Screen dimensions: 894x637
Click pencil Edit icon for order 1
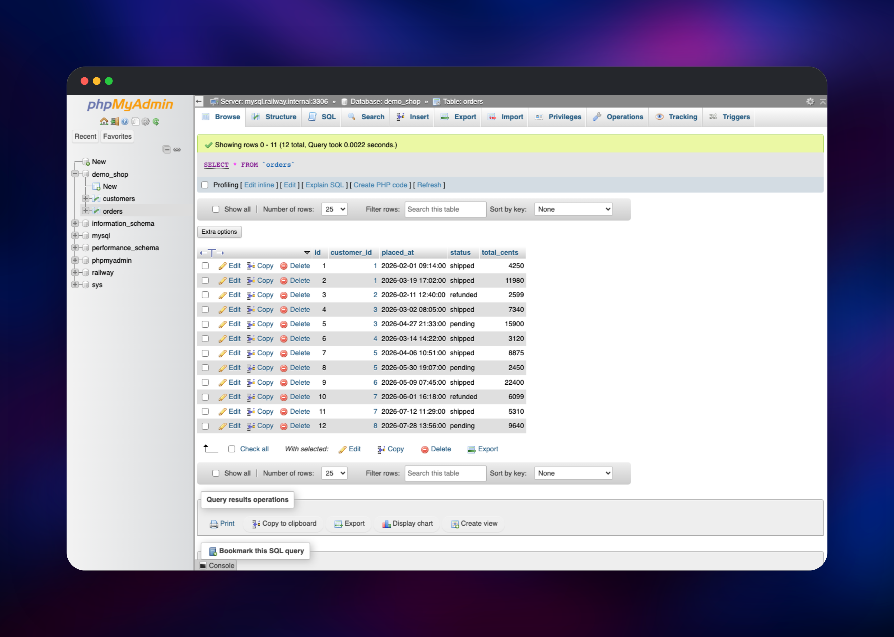(x=222, y=266)
